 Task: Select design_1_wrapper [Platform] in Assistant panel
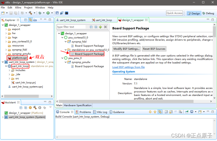pos(24,113)
